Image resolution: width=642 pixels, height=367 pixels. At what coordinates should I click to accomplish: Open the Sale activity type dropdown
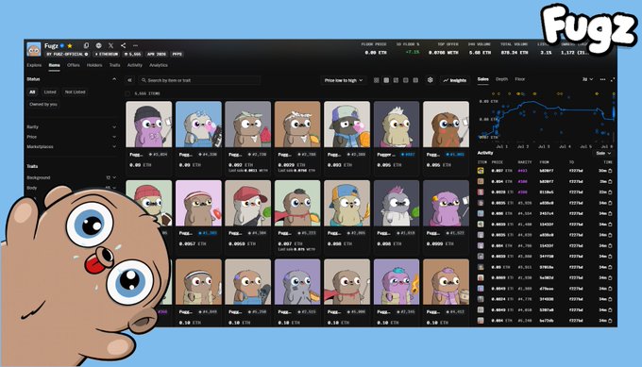coord(603,153)
